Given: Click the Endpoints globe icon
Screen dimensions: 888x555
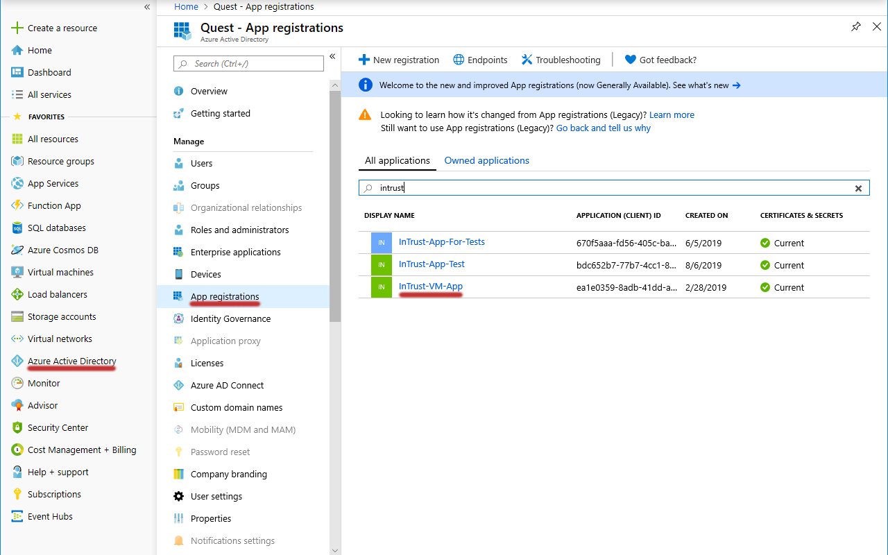Looking at the screenshot, I should pyautogui.click(x=459, y=60).
